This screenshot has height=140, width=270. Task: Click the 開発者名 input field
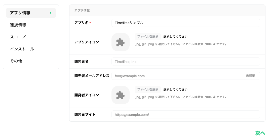(x=185, y=61)
